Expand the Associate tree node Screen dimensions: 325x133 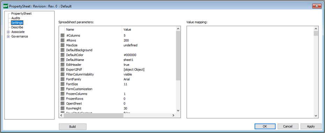point(8,32)
